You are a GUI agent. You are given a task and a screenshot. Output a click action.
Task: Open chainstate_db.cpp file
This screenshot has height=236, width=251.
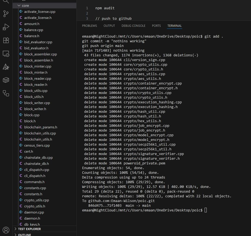tap(44, 157)
